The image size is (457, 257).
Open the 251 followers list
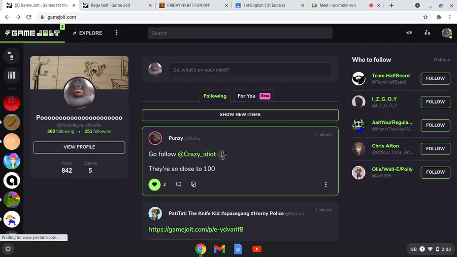pyautogui.click(x=97, y=132)
